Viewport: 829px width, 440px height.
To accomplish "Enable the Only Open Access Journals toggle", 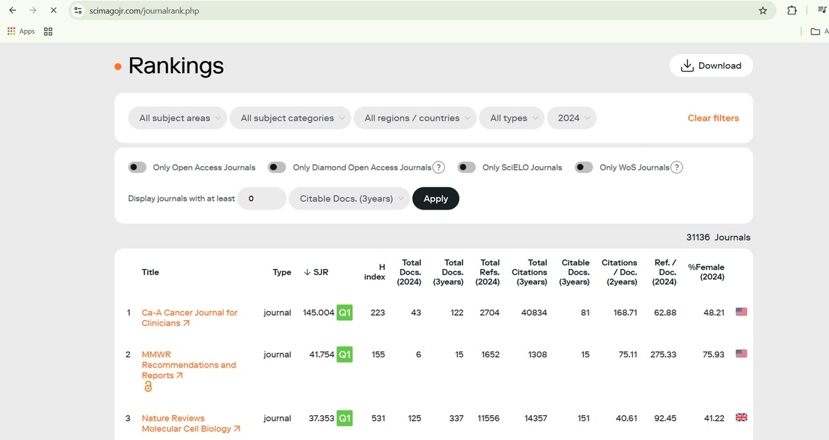I will click(137, 167).
